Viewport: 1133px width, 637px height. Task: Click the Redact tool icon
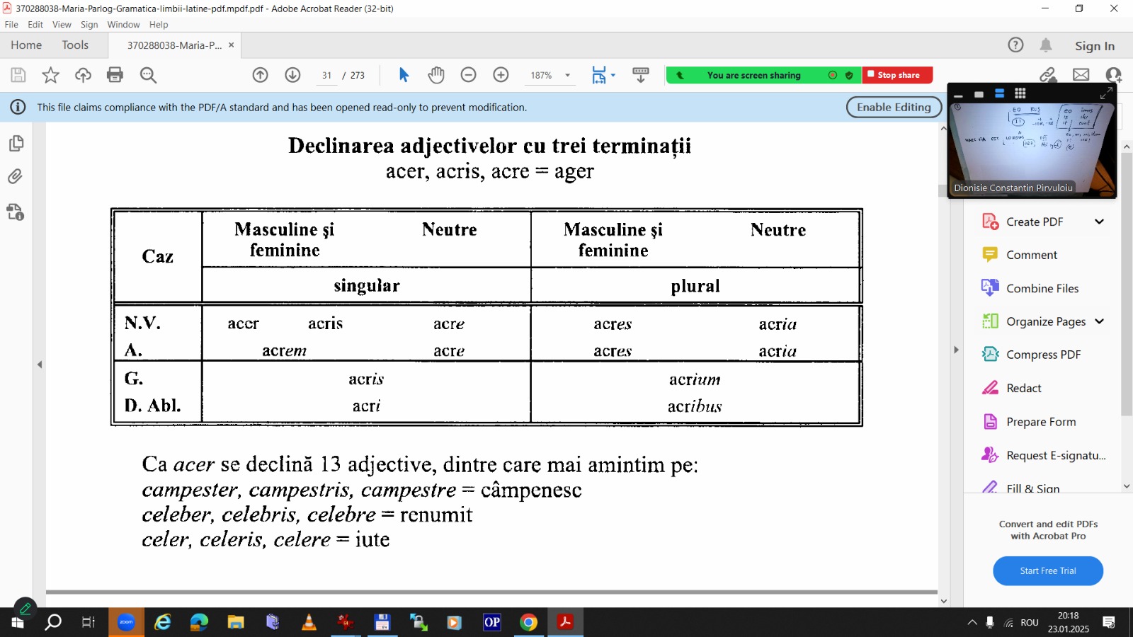[990, 388]
